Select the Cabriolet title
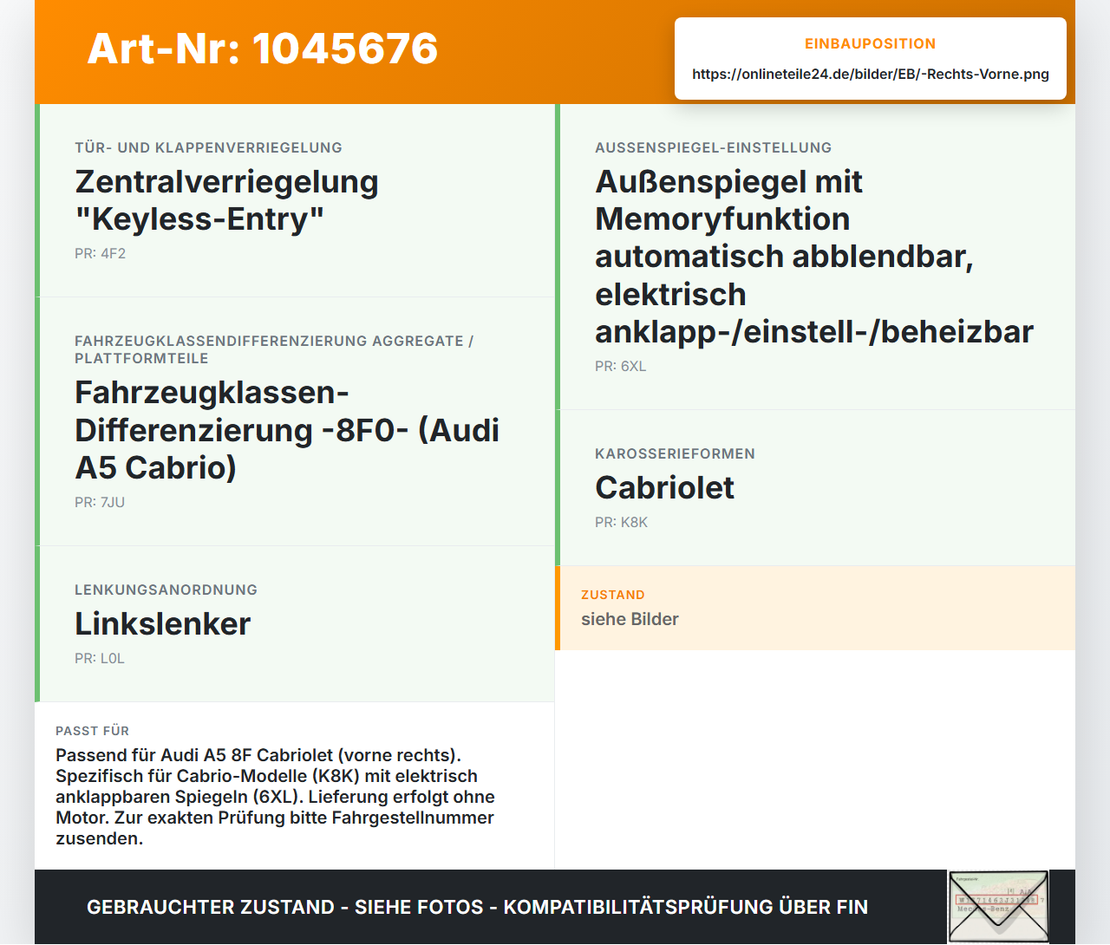The width and height of the screenshot is (1110, 945). click(665, 488)
